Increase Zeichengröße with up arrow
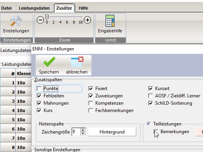 (83, 130)
